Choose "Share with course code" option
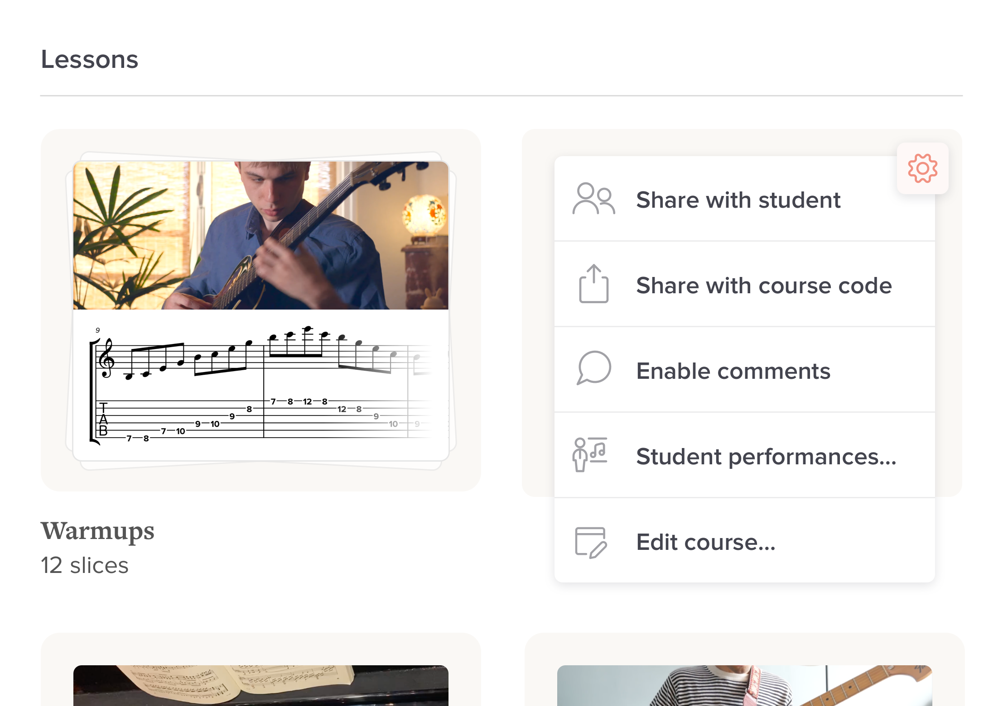1003x706 pixels. (764, 286)
